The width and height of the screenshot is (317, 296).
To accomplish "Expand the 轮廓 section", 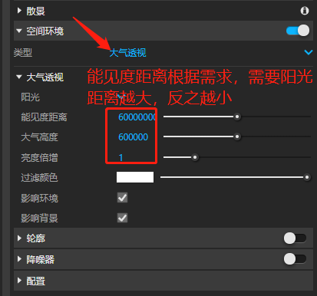I will (x=19, y=238).
